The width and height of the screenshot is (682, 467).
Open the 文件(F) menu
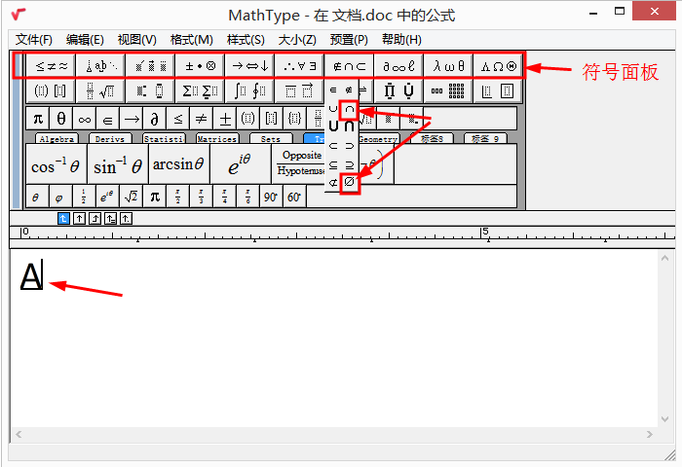pyautogui.click(x=34, y=40)
